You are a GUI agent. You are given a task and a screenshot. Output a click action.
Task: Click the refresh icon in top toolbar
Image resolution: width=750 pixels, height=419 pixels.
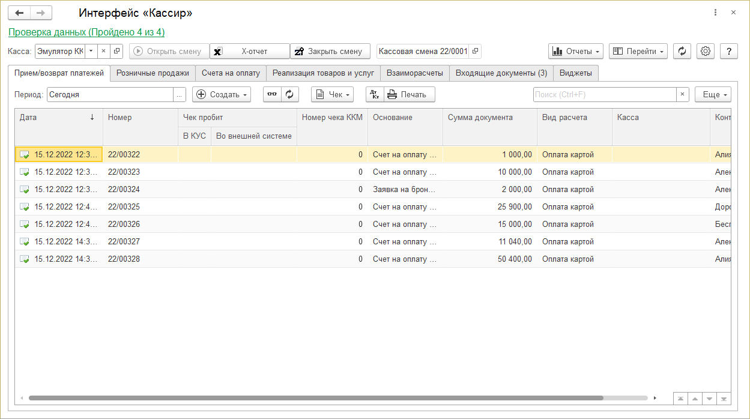(x=682, y=52)
